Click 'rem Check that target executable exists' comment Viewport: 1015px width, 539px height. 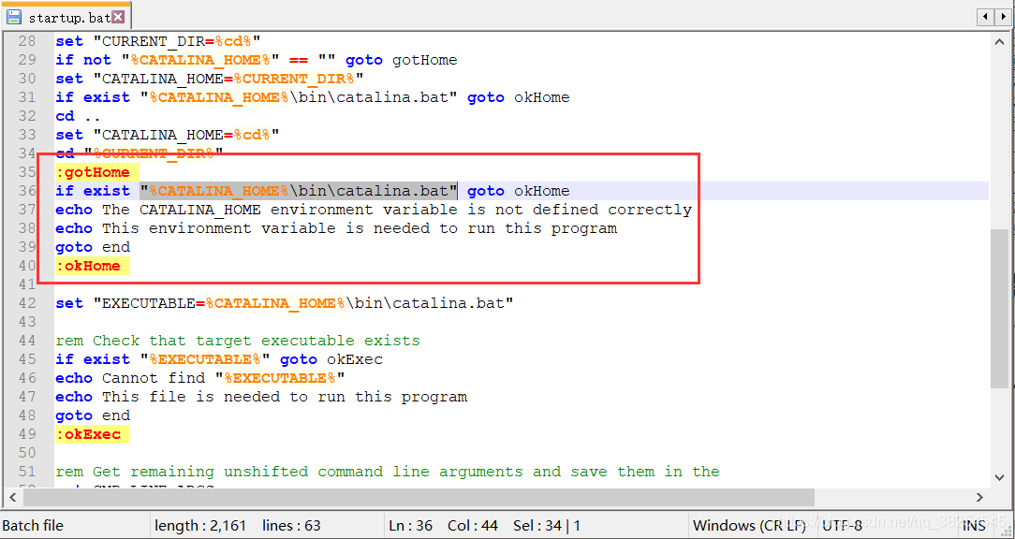pos(238,341)
